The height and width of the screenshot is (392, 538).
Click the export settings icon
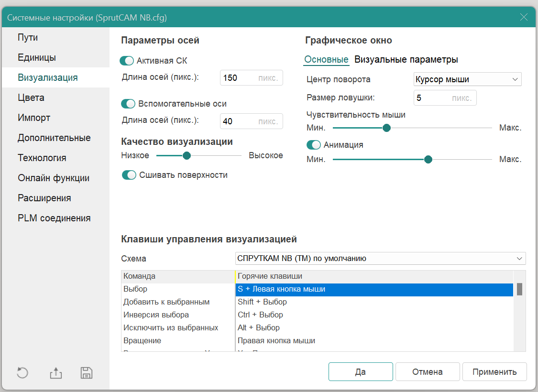(x=56, y=373)
